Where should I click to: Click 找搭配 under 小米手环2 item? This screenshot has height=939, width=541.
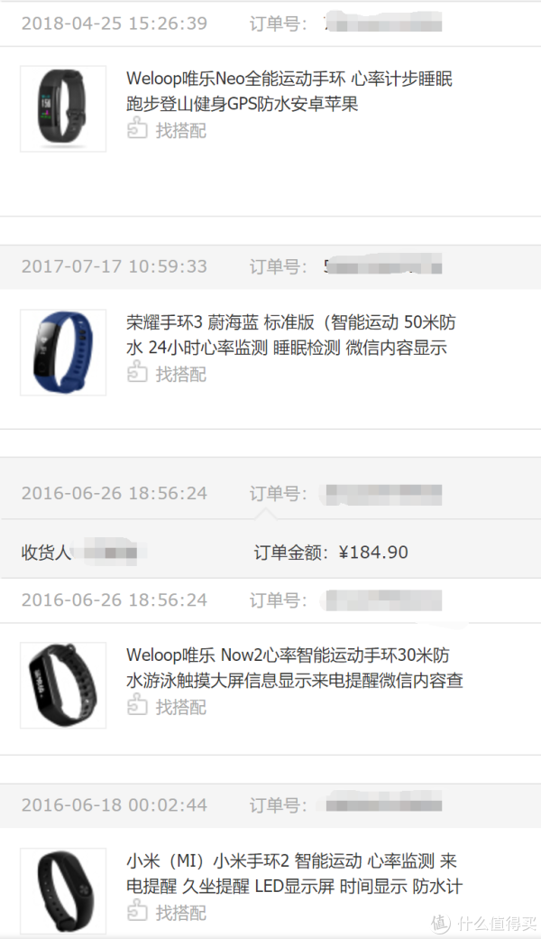coord(181,913)
